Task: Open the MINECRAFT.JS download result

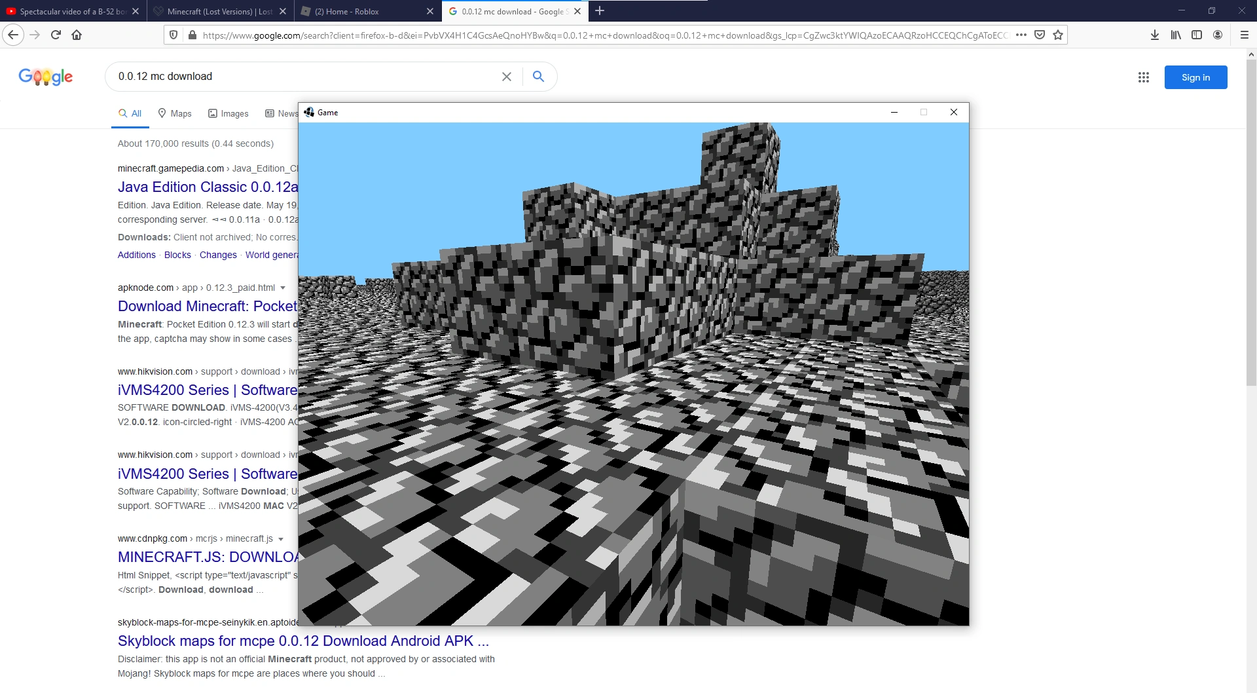Action: point(208,557)
